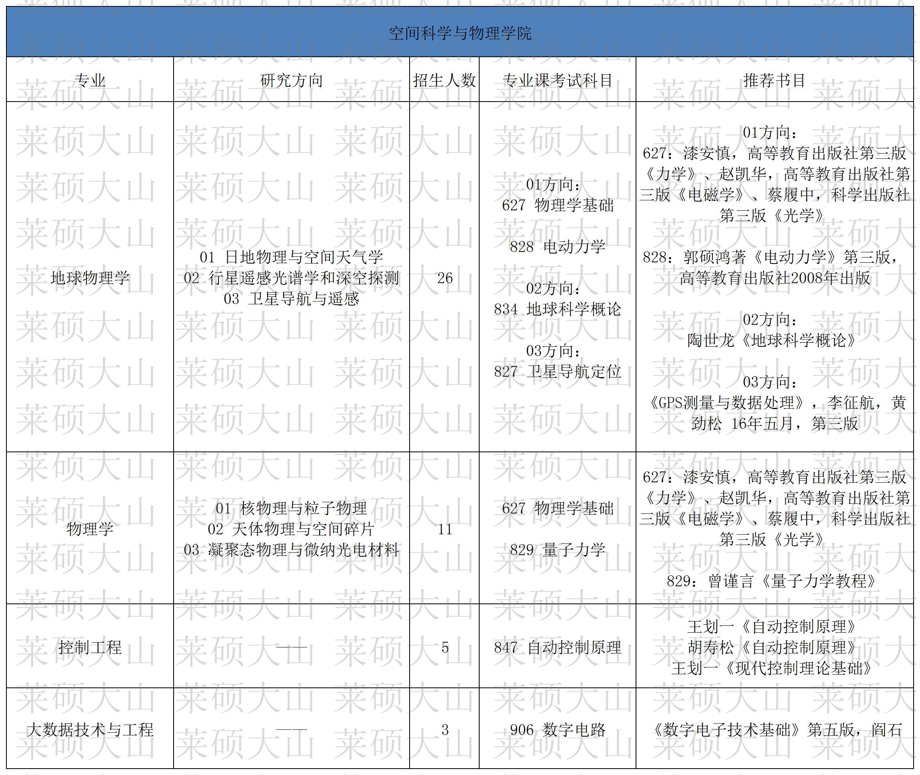
Task: Click 03 卫星导航与遥感 direction line
Action: pos(291,299)
